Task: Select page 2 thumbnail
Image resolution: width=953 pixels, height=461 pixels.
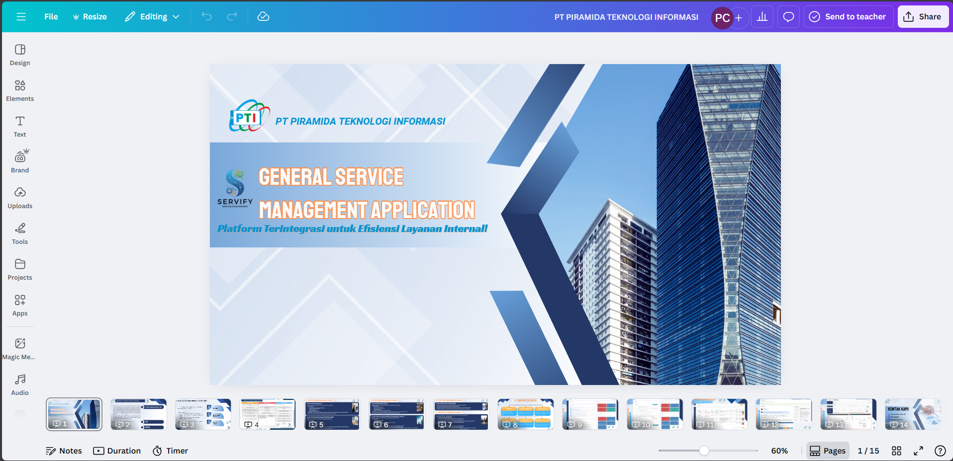Action: (138, 414)
